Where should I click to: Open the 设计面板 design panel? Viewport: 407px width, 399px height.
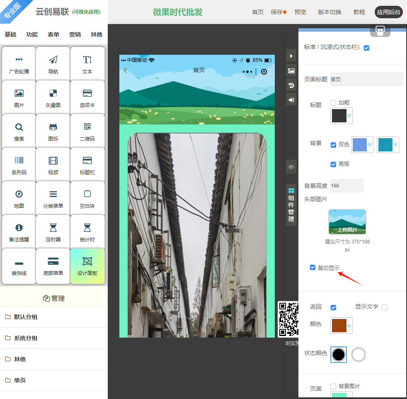pos(87,265)
